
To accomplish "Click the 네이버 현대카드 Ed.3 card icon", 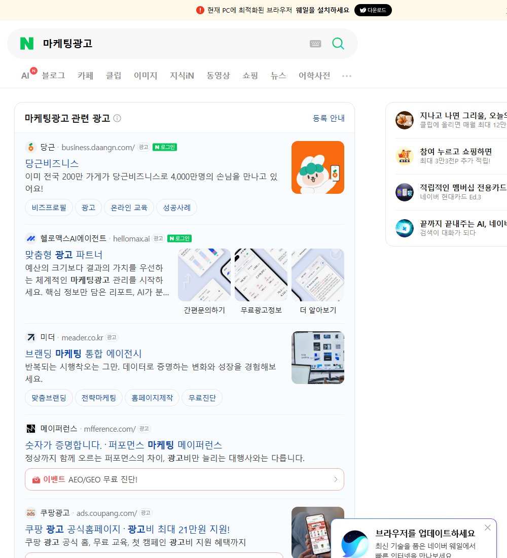I will click(x=405, y=192).
